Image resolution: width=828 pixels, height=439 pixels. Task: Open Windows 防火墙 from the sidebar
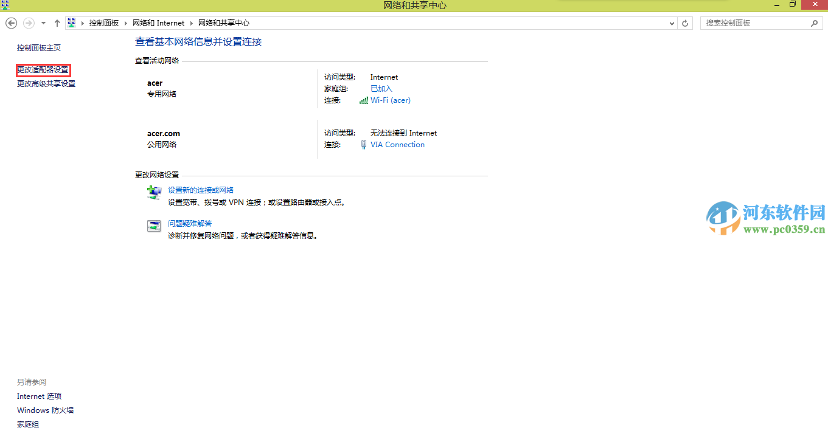click(45, 410)
